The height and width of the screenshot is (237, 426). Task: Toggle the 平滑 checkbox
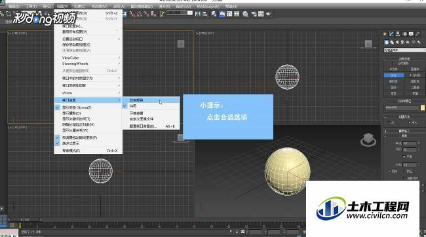click(404, 156)
